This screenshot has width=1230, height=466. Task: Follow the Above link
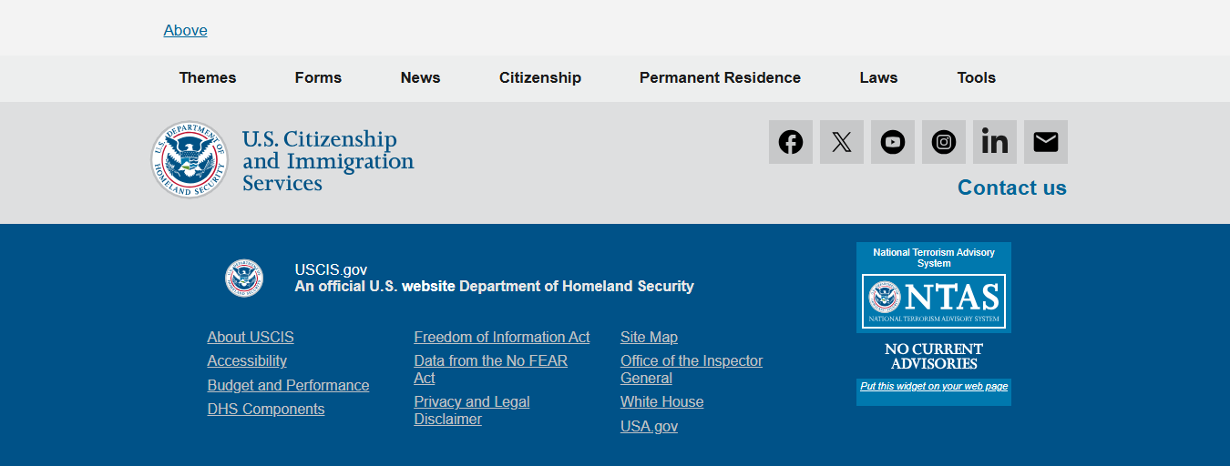point(186,31)
